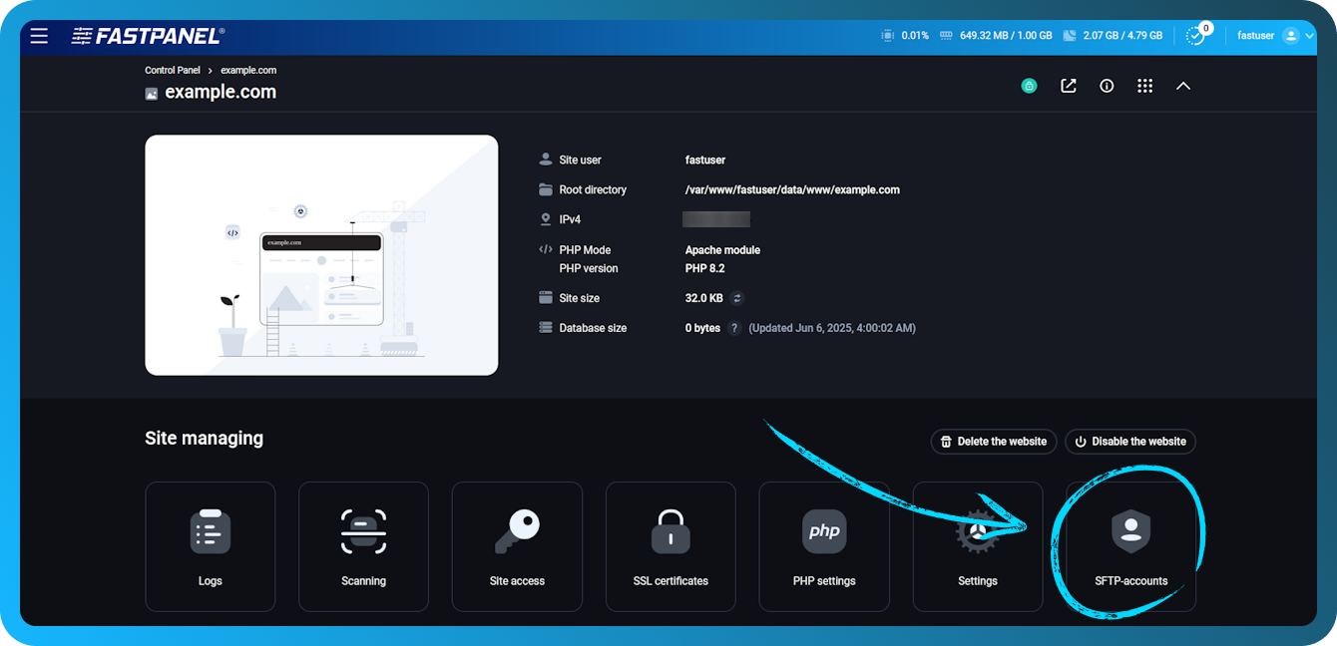
Task: Open PHP settings for example.com
Action: (824, 546)
